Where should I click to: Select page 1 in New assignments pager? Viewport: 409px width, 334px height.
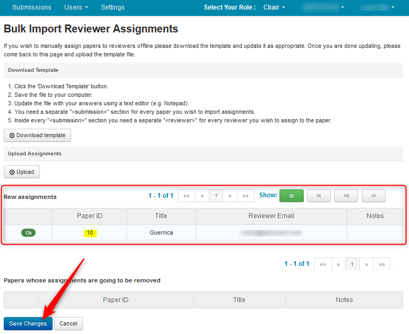point(216,196)
